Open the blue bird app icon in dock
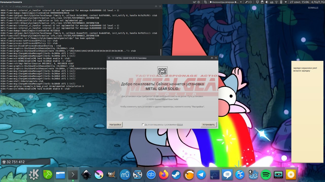Image resolution: width=325 pixels, height=182 pixels. tap(240, 175)
